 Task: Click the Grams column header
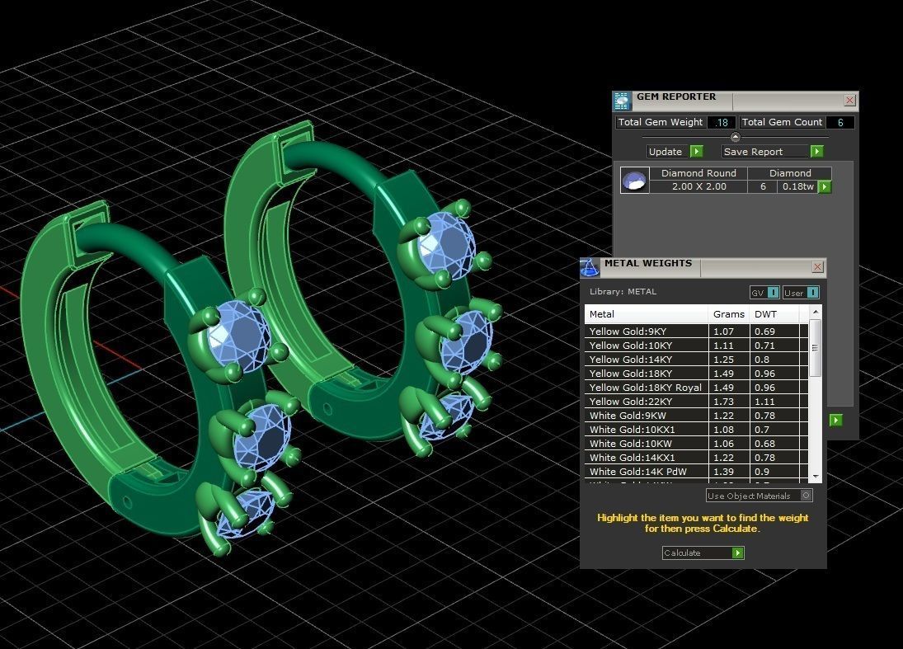coord(728,314)
